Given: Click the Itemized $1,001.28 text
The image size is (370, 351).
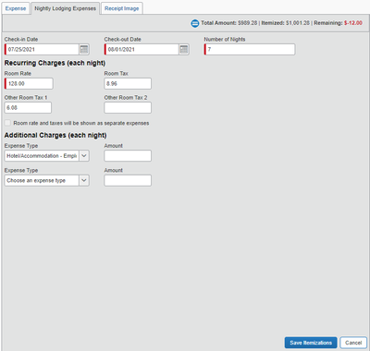Looking at the screenshot, I should pyautogui.click(x=286, y=23).
